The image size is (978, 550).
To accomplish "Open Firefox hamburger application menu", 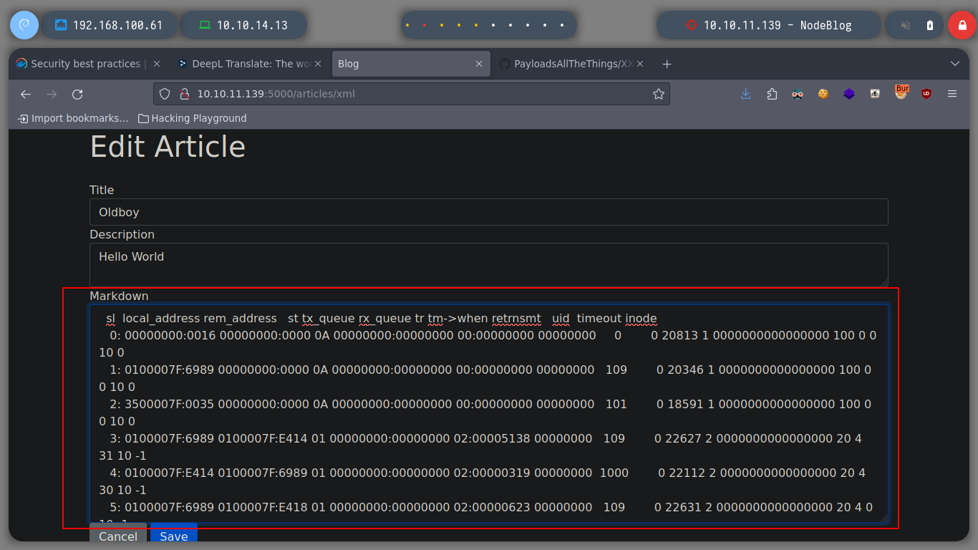I will click(x=952, y=94).
